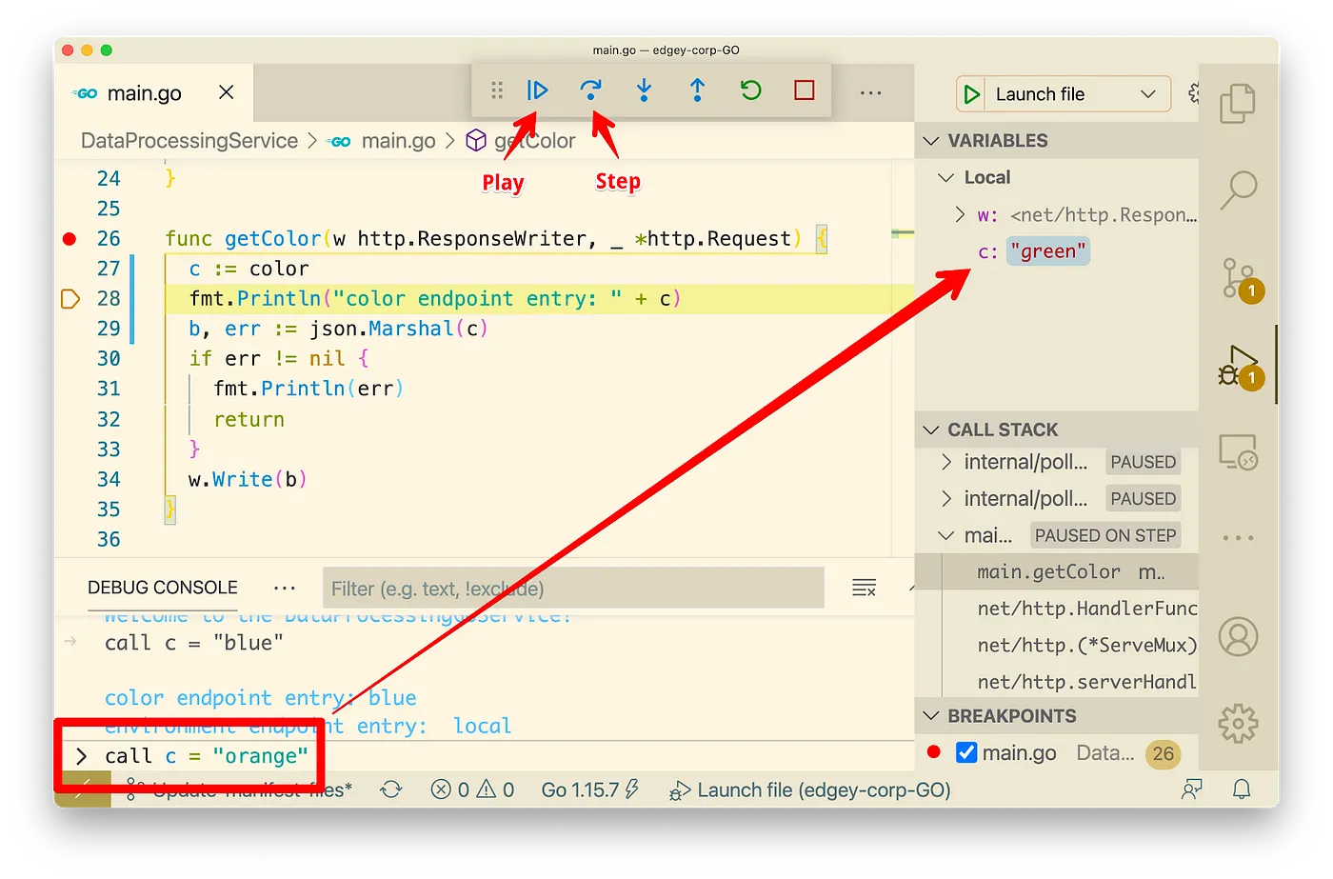Collapse the mai... goroutine PAUSED ON STEP
This screenshot has width=1333, height=879.
pyautogui.click(x=945, y=535)
